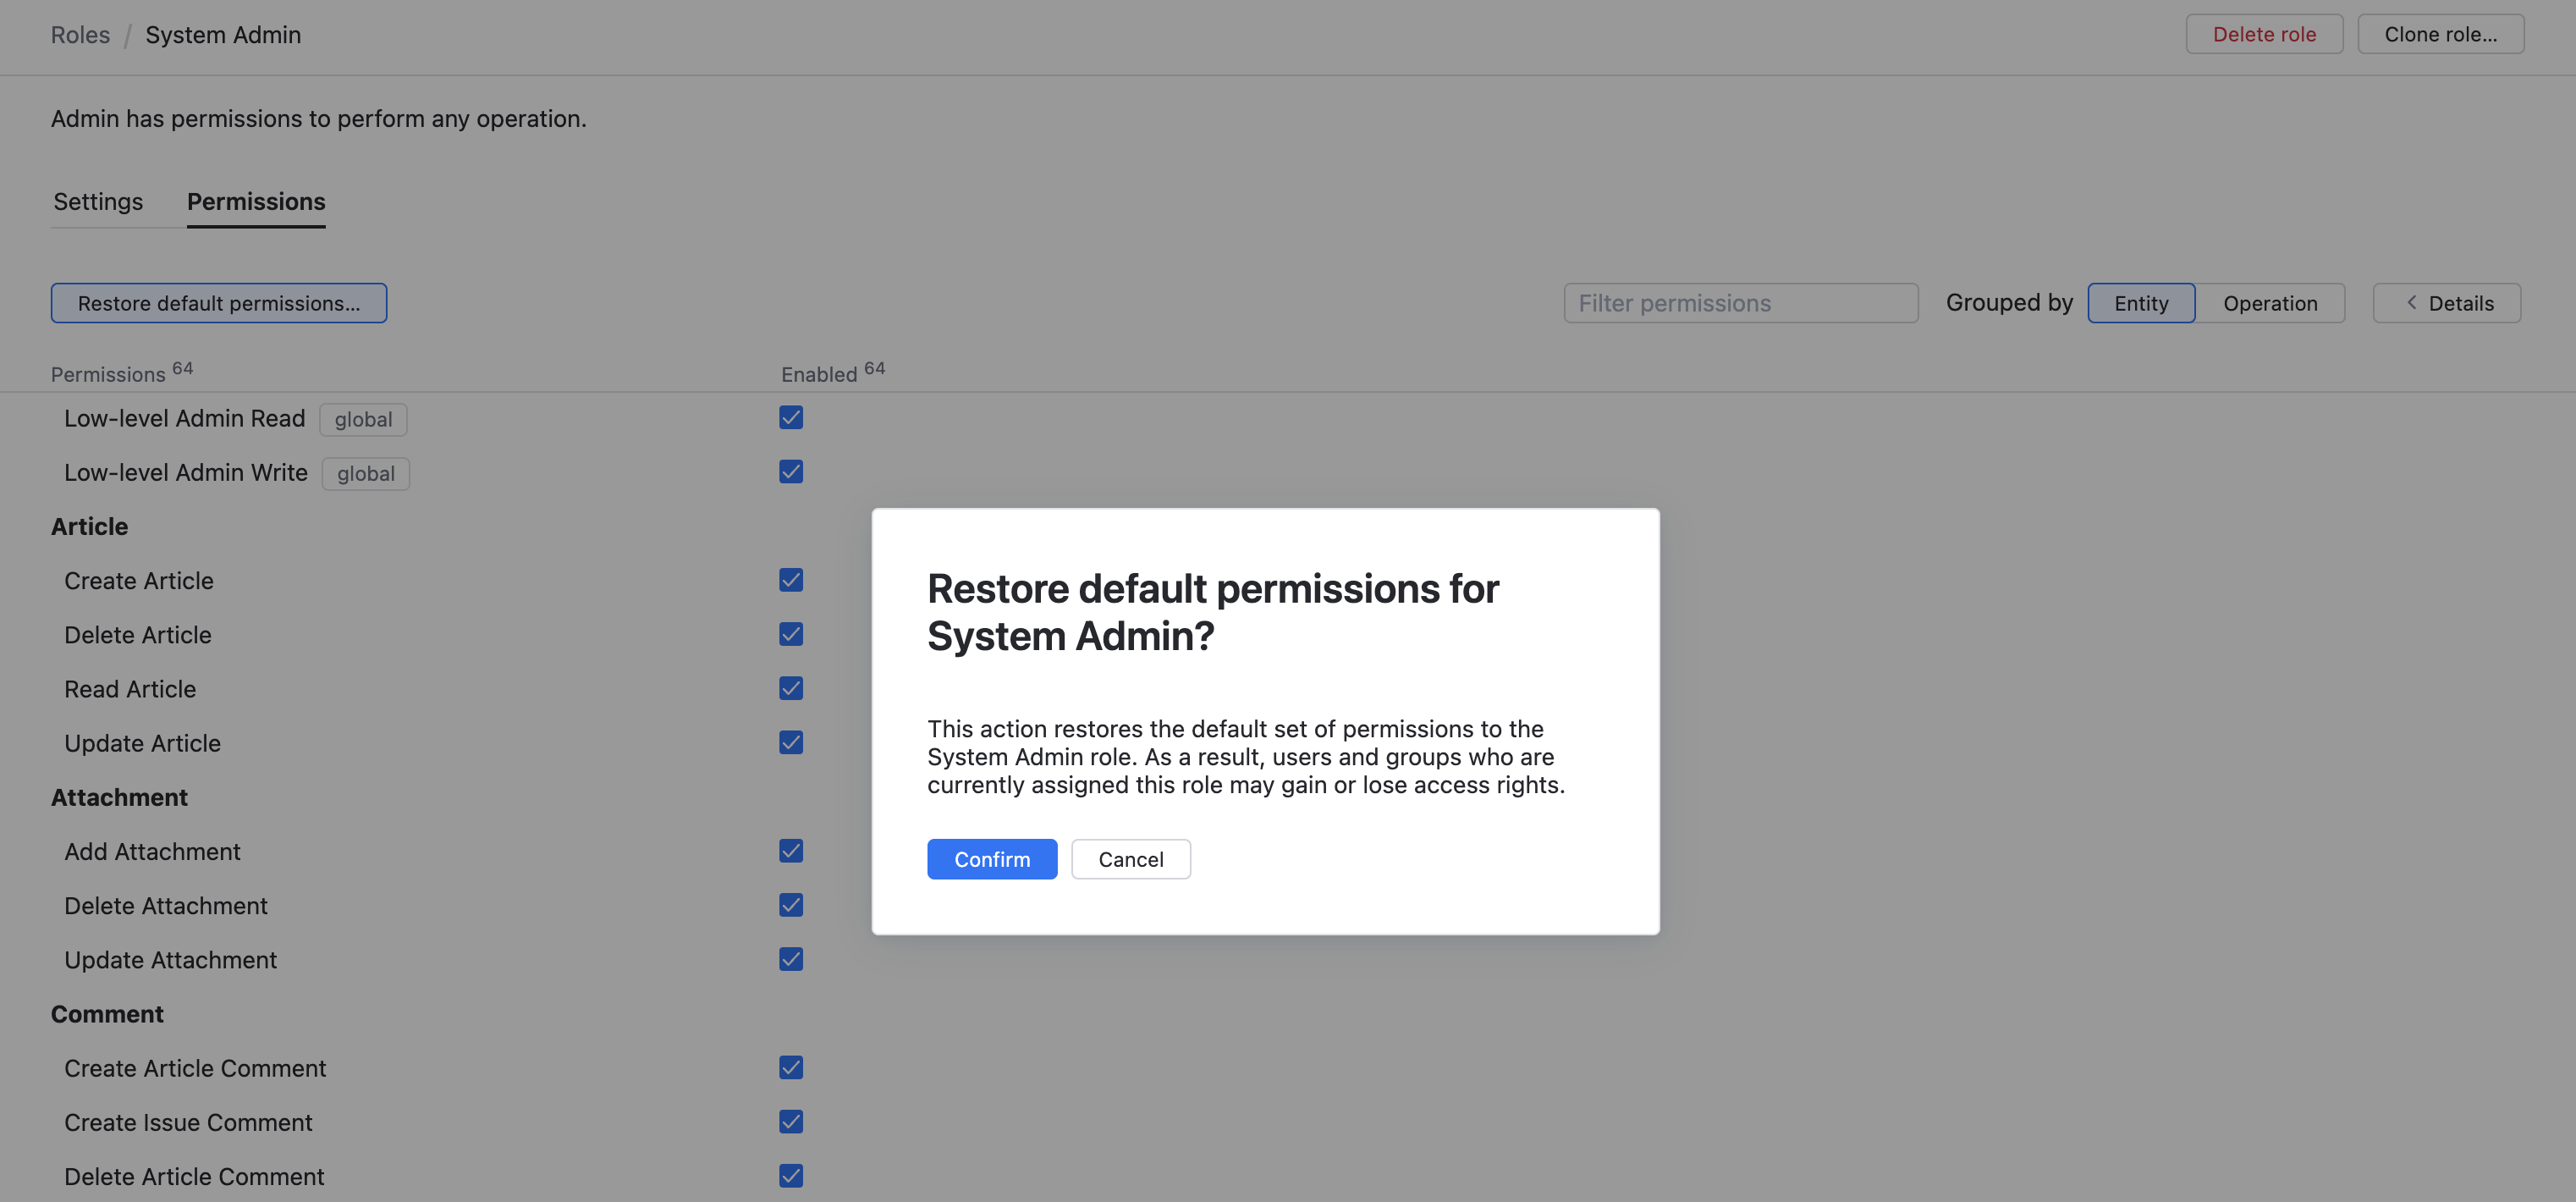Switch to the Settings tab
2576x1202 pixels.
[97, 201]
